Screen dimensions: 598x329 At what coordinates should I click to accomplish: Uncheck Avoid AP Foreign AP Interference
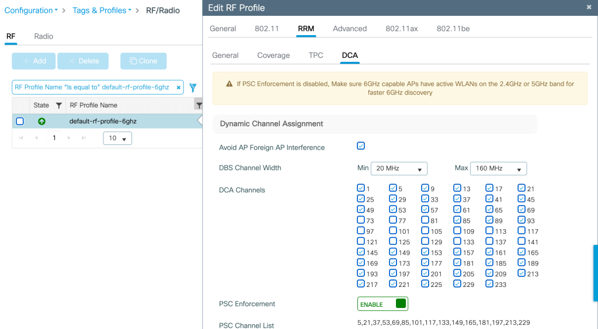pyautogui.click(x=361, y=146)
